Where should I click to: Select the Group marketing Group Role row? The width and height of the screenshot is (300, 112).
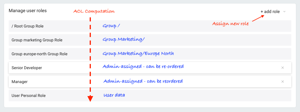click(150, 40)
